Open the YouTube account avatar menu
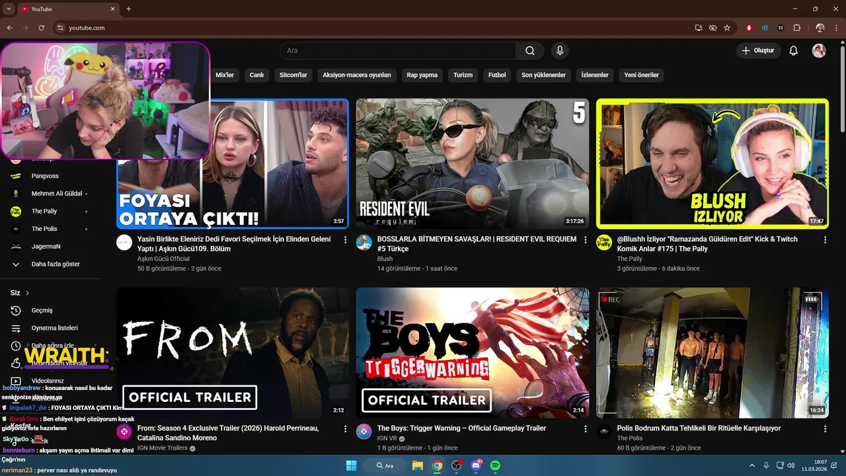 tap(819, 51)
